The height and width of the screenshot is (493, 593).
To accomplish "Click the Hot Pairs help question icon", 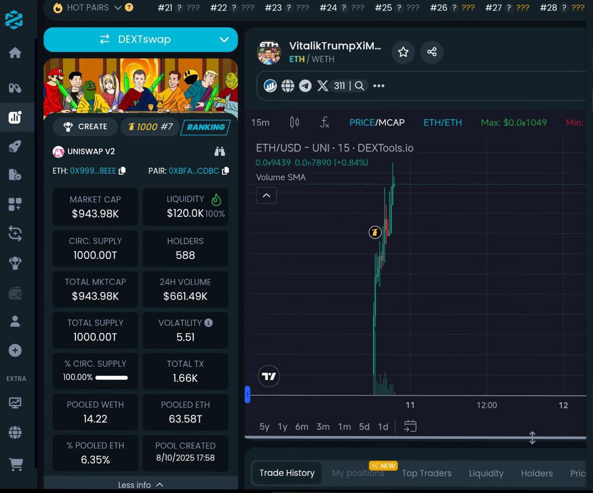I will (x=129, y=7).
